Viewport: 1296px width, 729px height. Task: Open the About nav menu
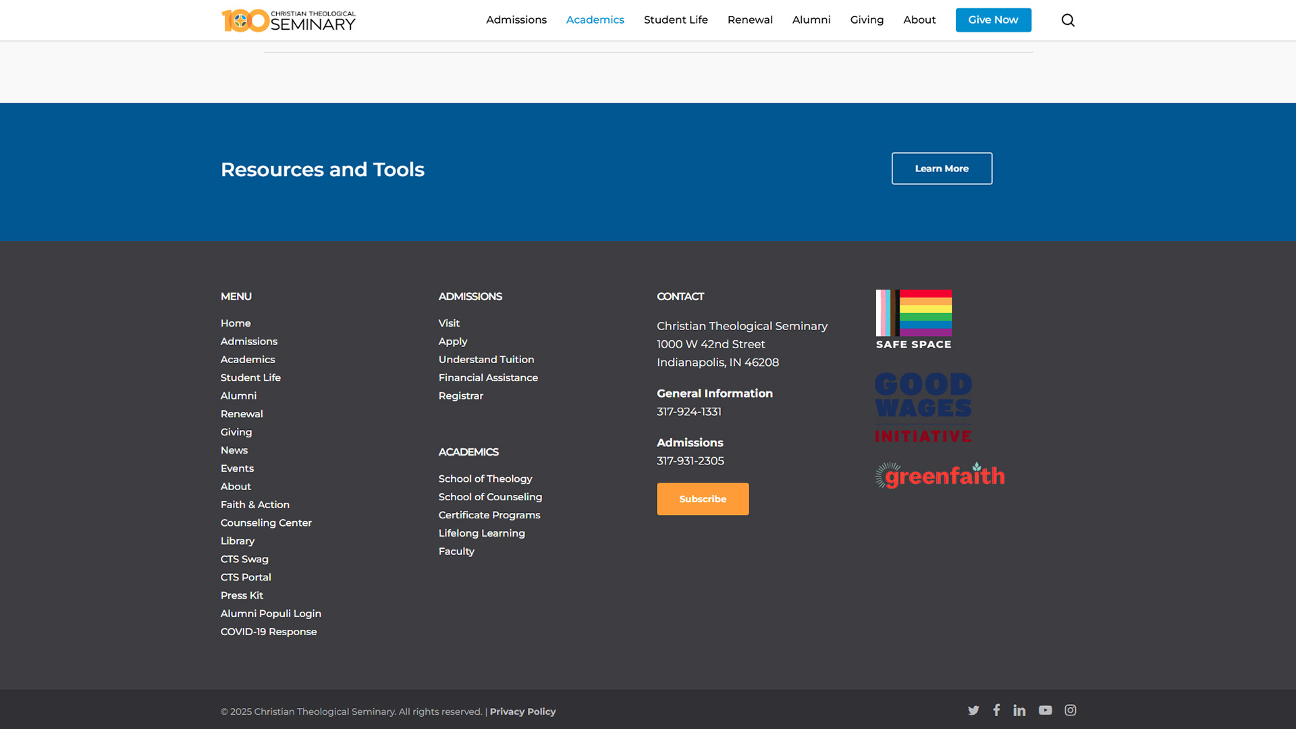(919, 20)
